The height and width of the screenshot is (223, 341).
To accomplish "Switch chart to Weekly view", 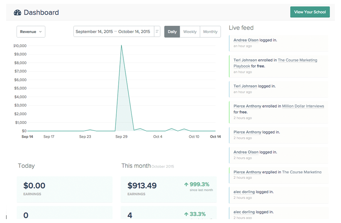I will point(190,32).
